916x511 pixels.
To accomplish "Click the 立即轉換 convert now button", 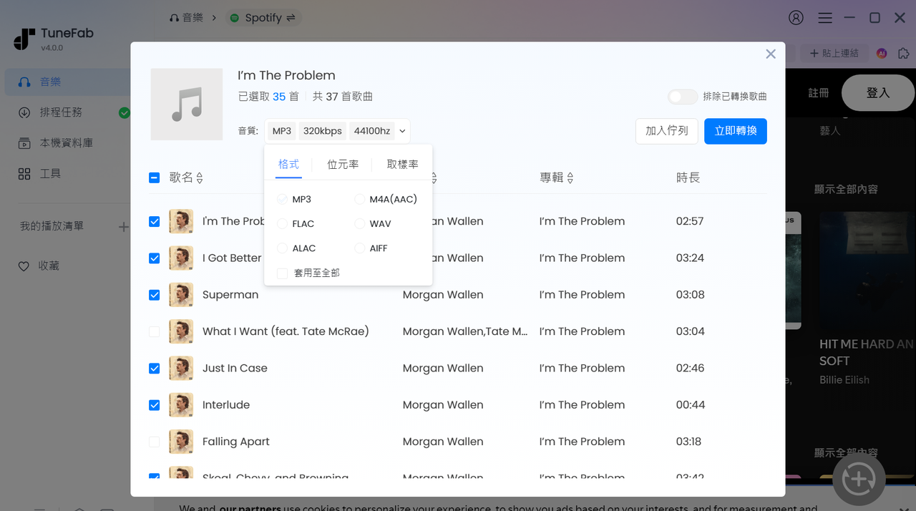I will click(x=735, y=131).
